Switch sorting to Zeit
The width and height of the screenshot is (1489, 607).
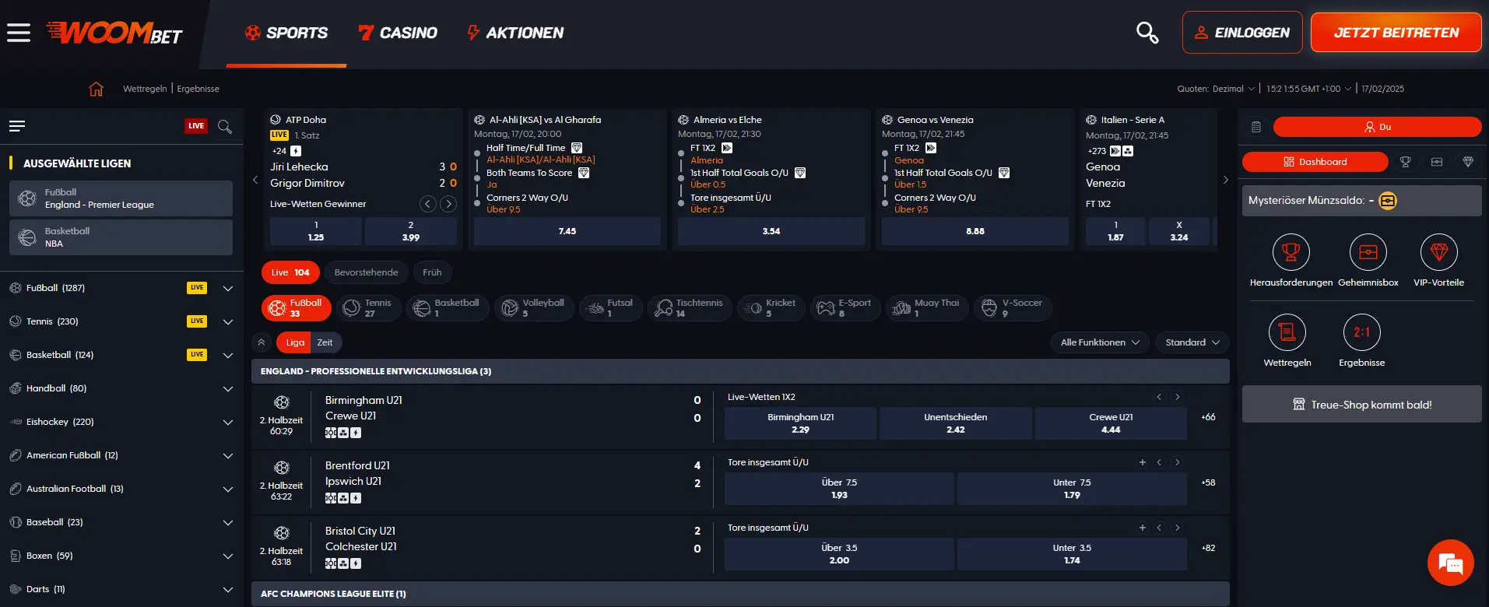tap(325, 342)
